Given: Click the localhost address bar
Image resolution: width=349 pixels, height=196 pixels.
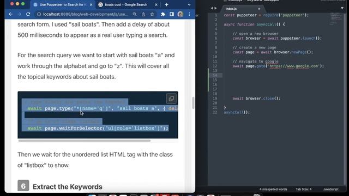Looking at the screenshot, I should coord(86,14).
